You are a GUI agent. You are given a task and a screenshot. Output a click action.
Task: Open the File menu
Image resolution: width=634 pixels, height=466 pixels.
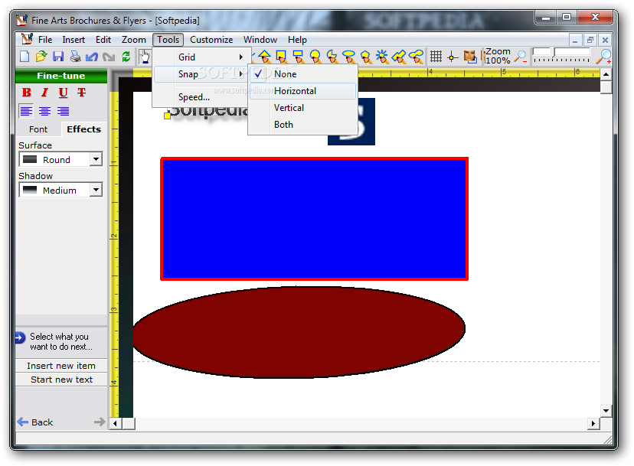coord(45,40)
